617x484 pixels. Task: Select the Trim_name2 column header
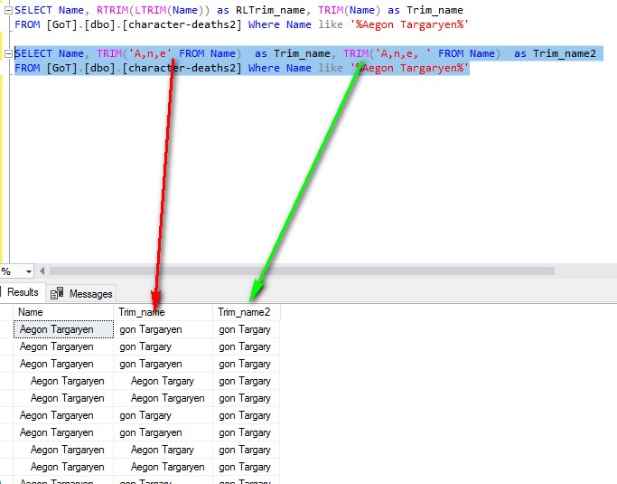click(x=244, y=312)
